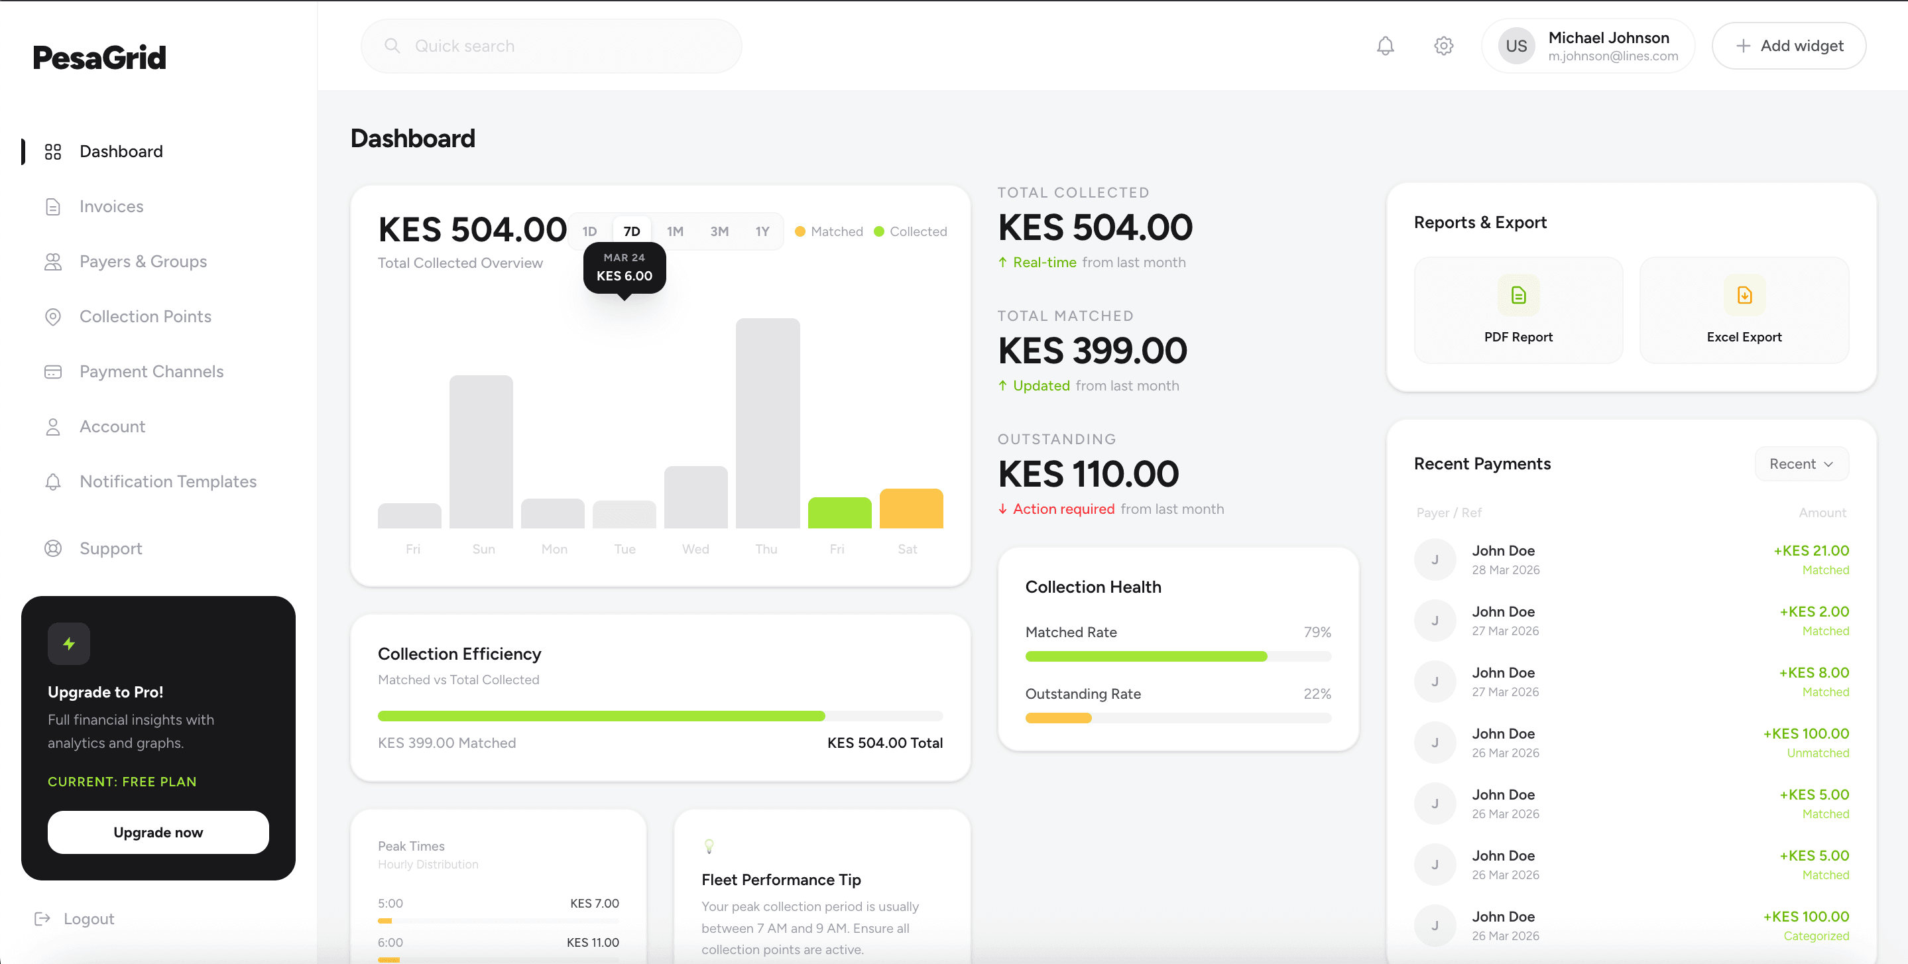Click the Add widget button

click(1789, 45)
